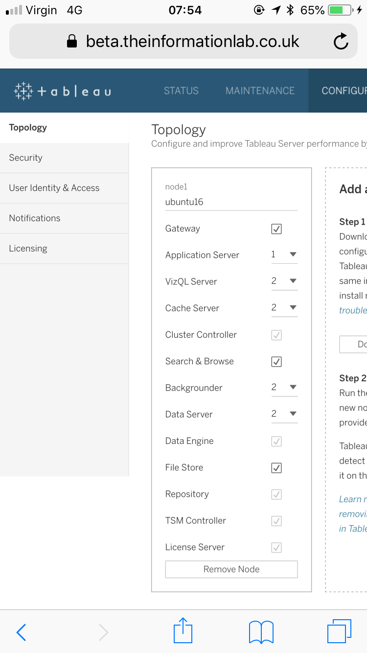
Task: Edit the ubuntu16 node name field
Action: coord(231,202)
